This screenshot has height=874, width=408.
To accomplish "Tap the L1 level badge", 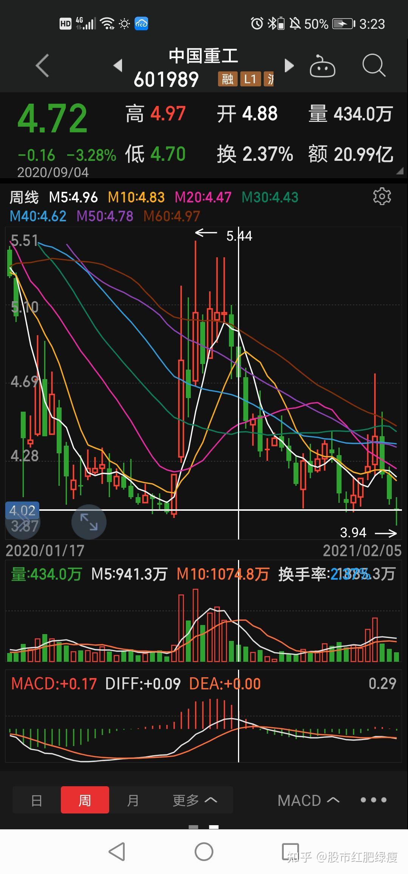I will tap(250, 79).
